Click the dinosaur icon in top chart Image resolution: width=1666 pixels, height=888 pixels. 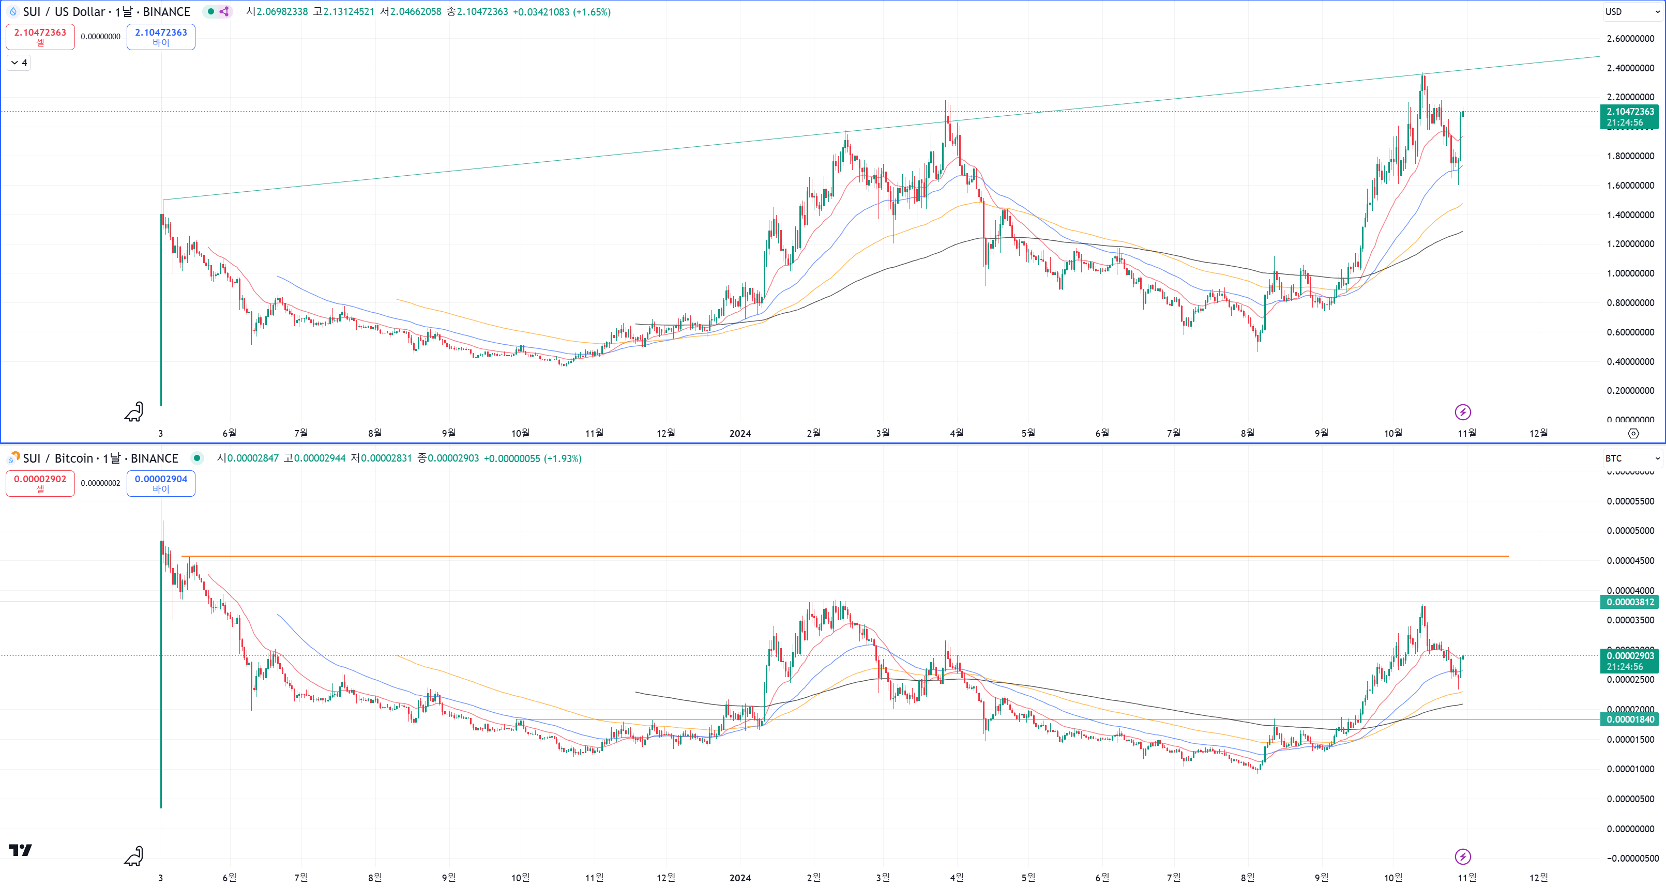tap(134, 411)
